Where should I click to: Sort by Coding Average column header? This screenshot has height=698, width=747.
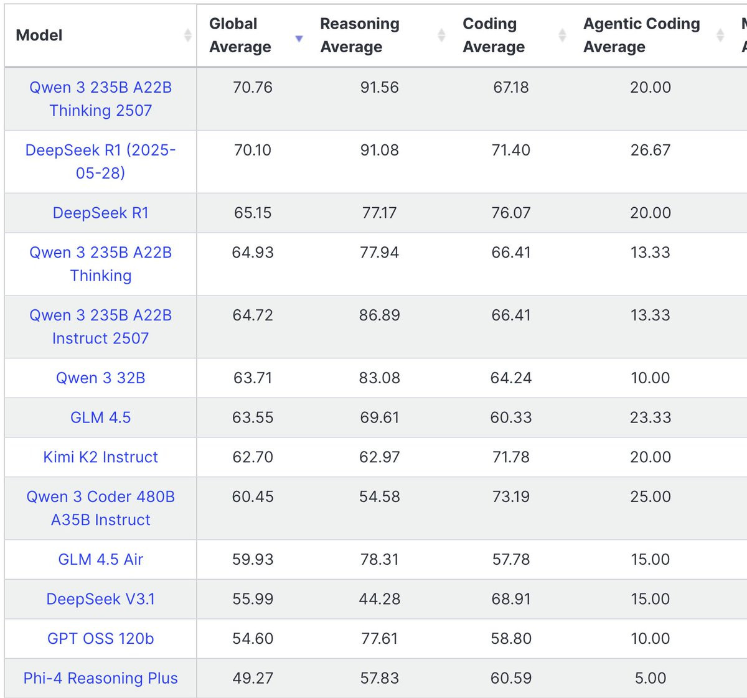click(x=494, y=35)
